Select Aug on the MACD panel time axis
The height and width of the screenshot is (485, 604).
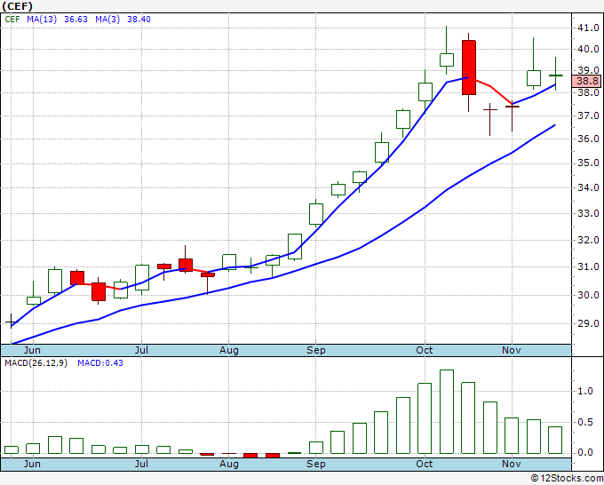point(229,464)
